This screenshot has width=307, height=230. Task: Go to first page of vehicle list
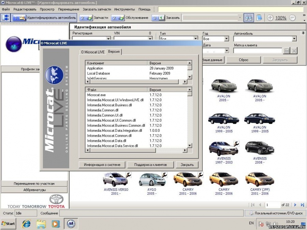point(253,205)
